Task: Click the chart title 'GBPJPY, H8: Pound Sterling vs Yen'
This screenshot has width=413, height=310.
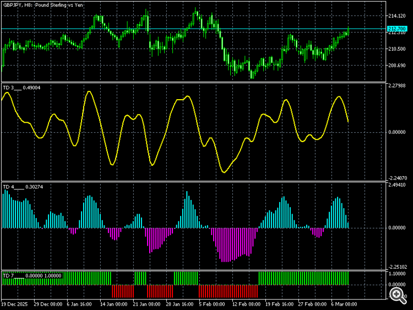Action: (x=43, y=5)
